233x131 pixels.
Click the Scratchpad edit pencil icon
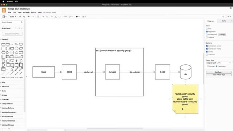point(19,28)
